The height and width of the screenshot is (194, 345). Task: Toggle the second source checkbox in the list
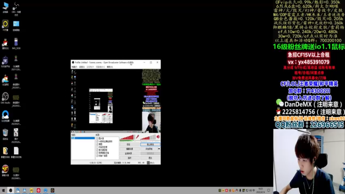tap(97, 141)
